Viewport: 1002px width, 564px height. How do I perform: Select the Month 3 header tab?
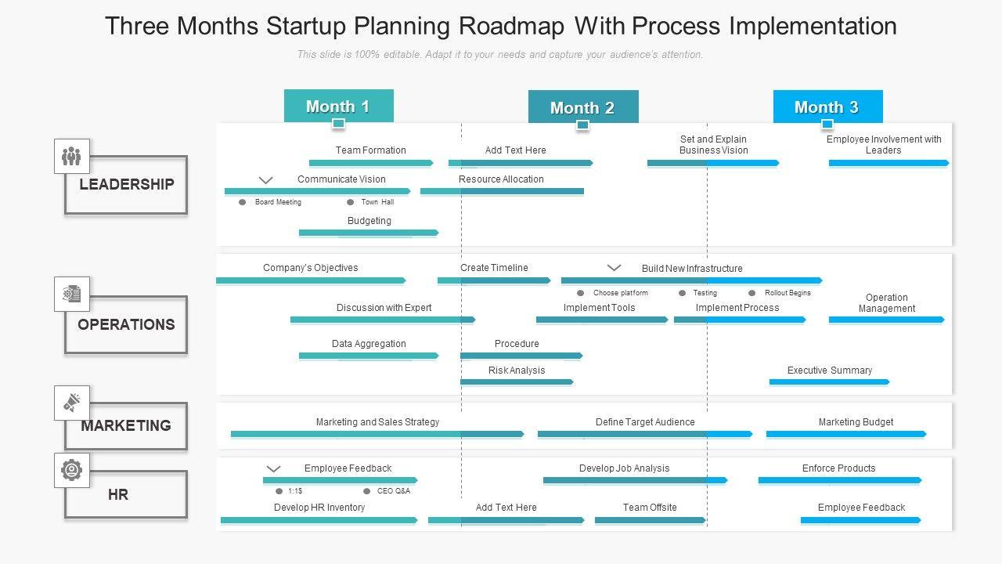click(x=827, y=107)
